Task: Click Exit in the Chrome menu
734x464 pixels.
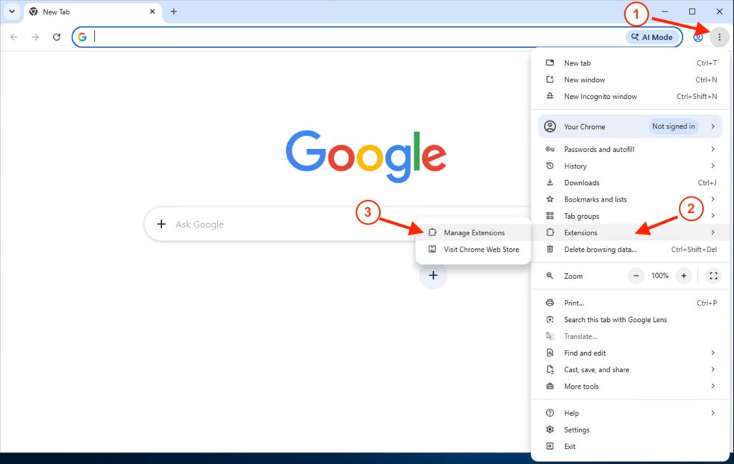Action: click(631, 447)
